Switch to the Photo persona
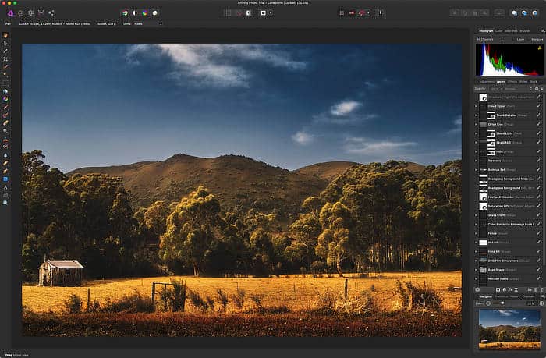 (10, 13)
